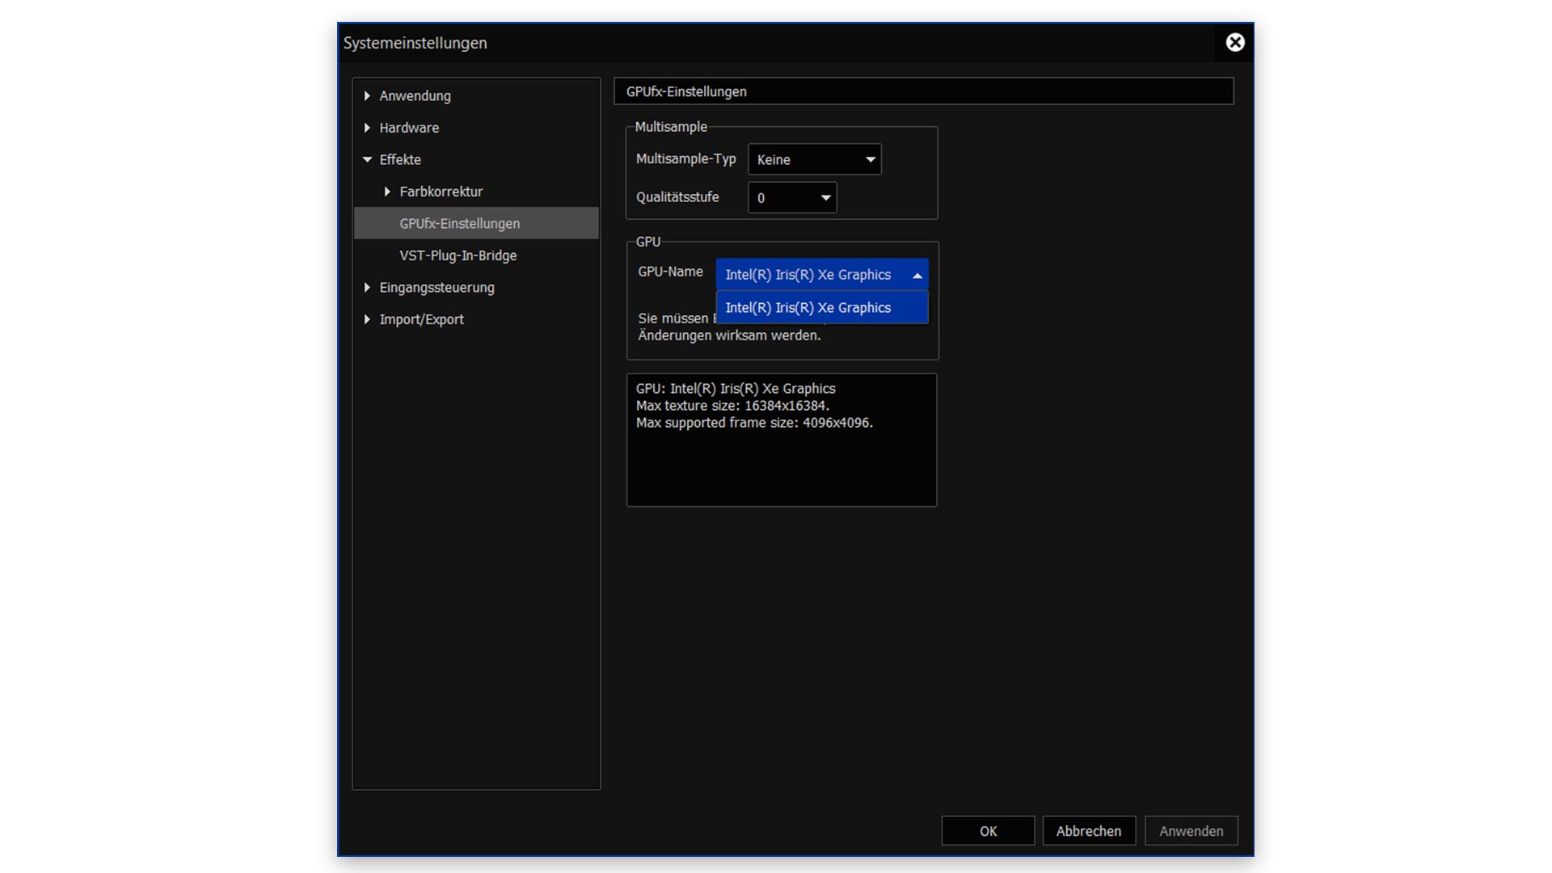The height and width of the screenshot is (873, 1552).
Task: Click the Abbrechen button
Action: click(1088, 831)
